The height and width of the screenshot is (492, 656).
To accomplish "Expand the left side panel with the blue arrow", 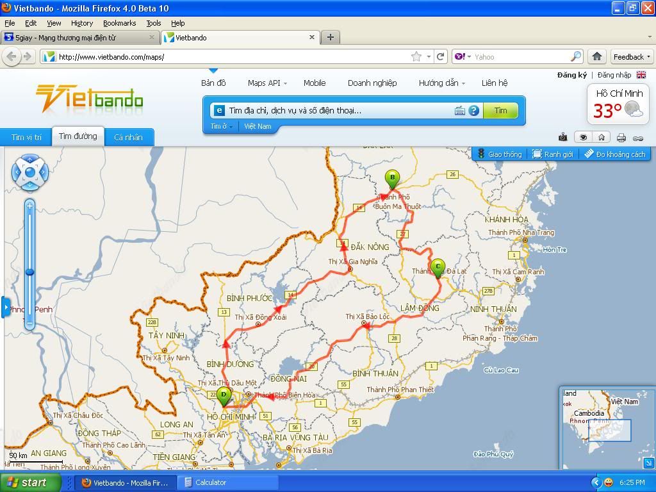I will click(6, 307).
